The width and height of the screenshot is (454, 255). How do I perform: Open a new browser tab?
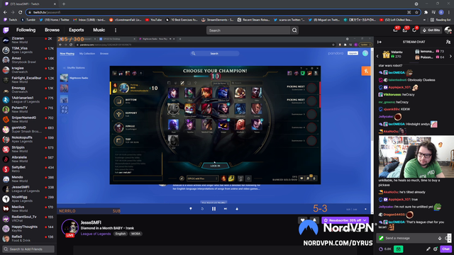[64, 4]
